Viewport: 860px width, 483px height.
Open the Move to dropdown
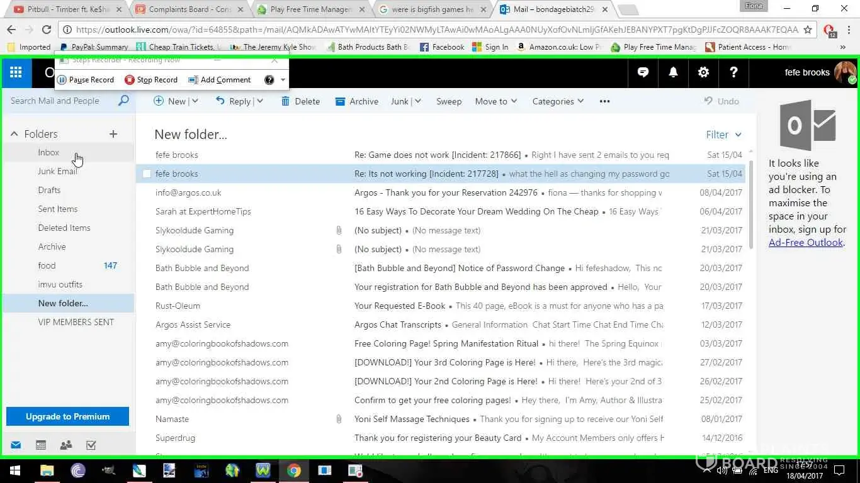tap(495, 101)
